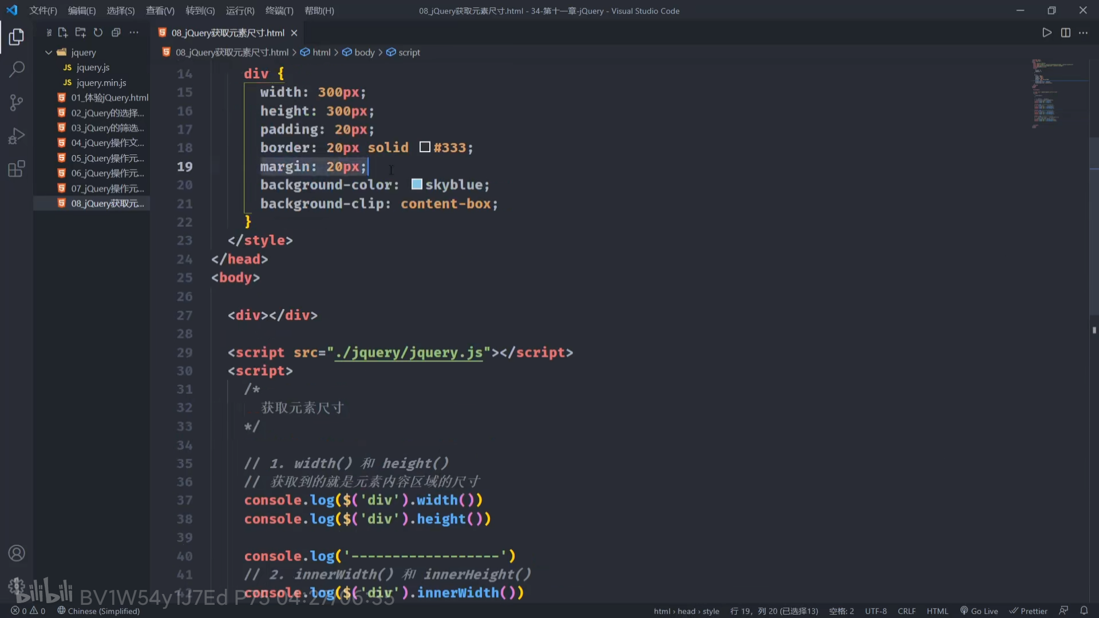The width and height of the screenshot is (1099, 618).
Task: Click the New File icon in explorer
Action: tap(63, 33)
